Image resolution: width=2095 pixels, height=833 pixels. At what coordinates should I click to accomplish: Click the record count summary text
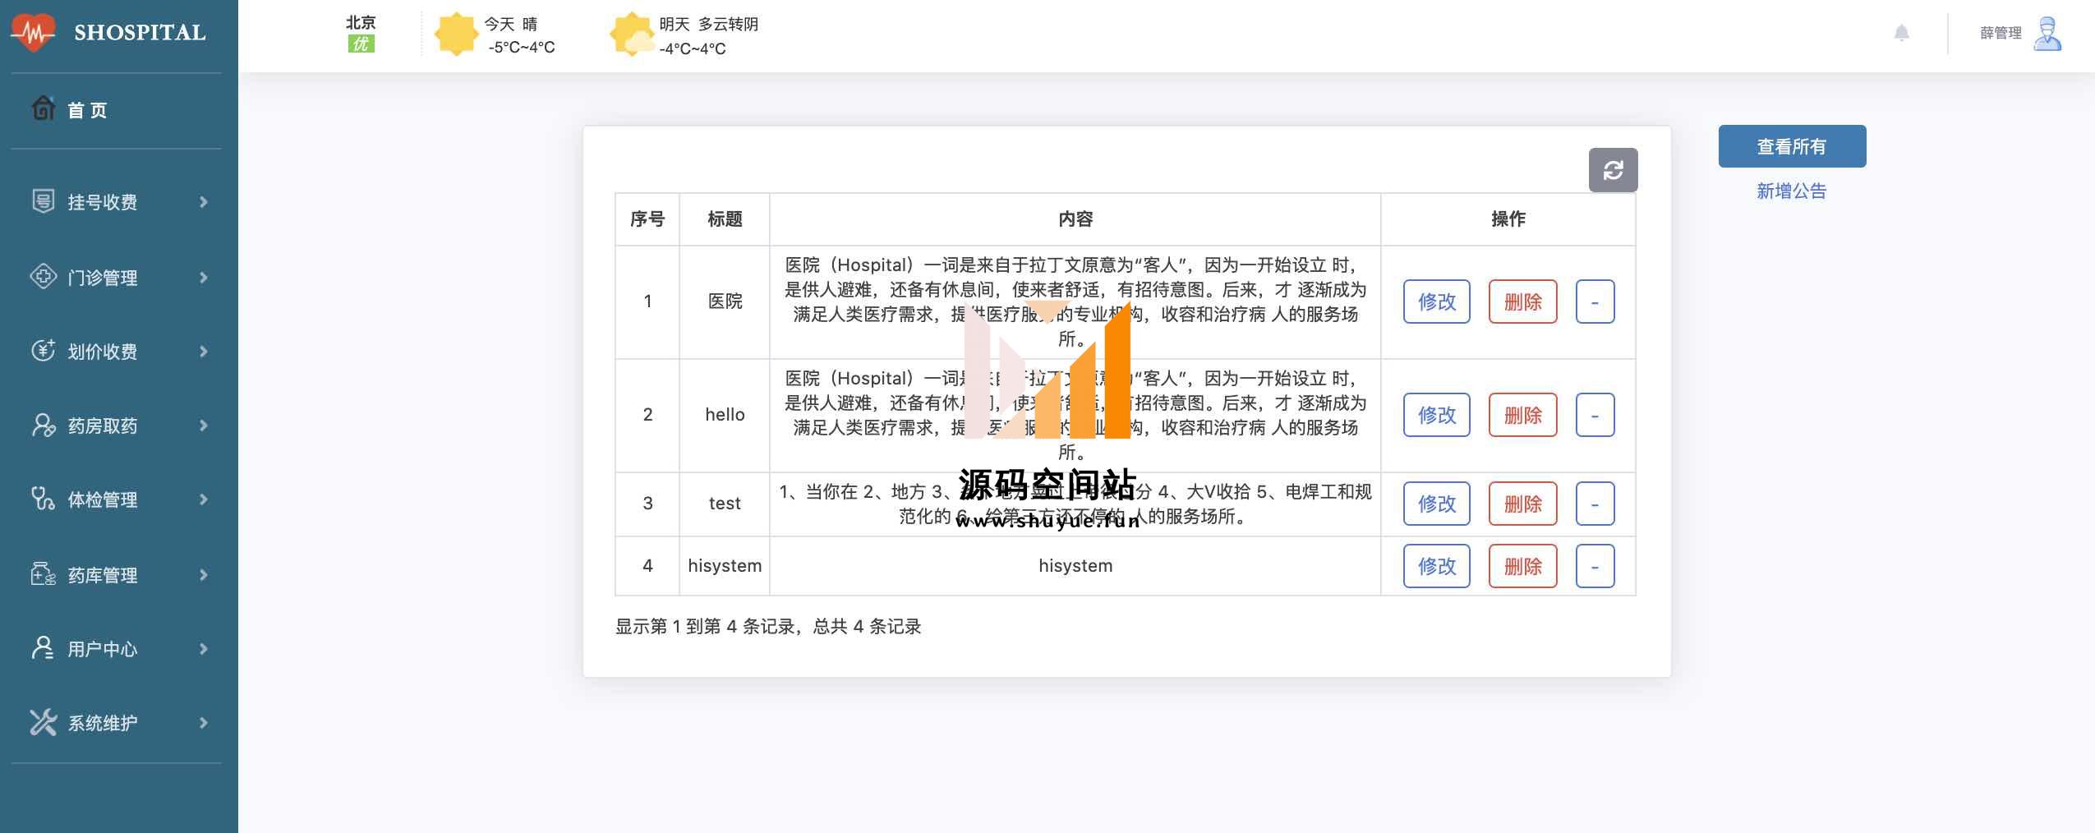768,627
